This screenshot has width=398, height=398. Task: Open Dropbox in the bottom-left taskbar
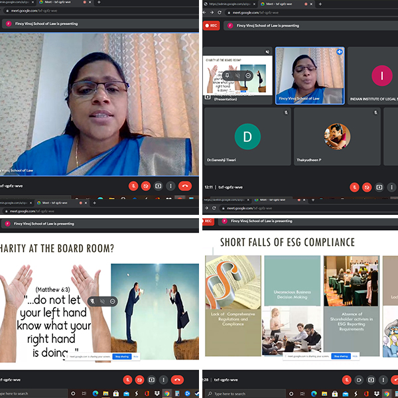coord(157,393)
